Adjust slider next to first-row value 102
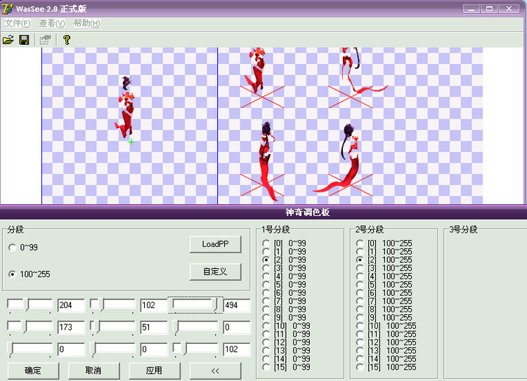Screen dimensions: 527x381 pyautogui.click(x=112, y=305)
